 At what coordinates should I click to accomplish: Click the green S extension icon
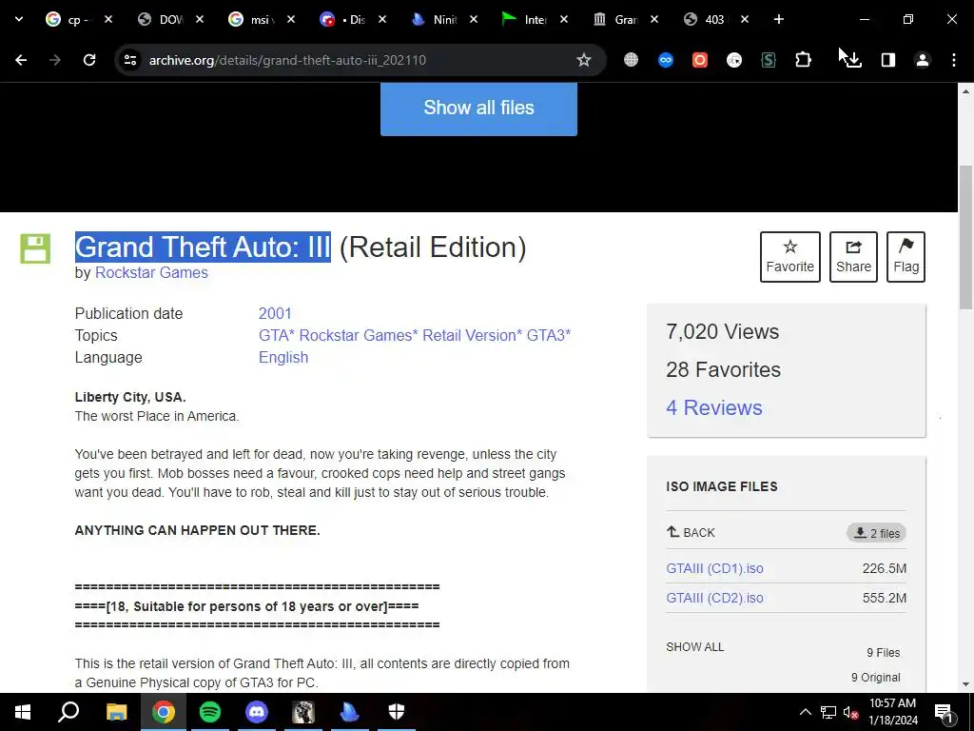click(x=769, y=60)
